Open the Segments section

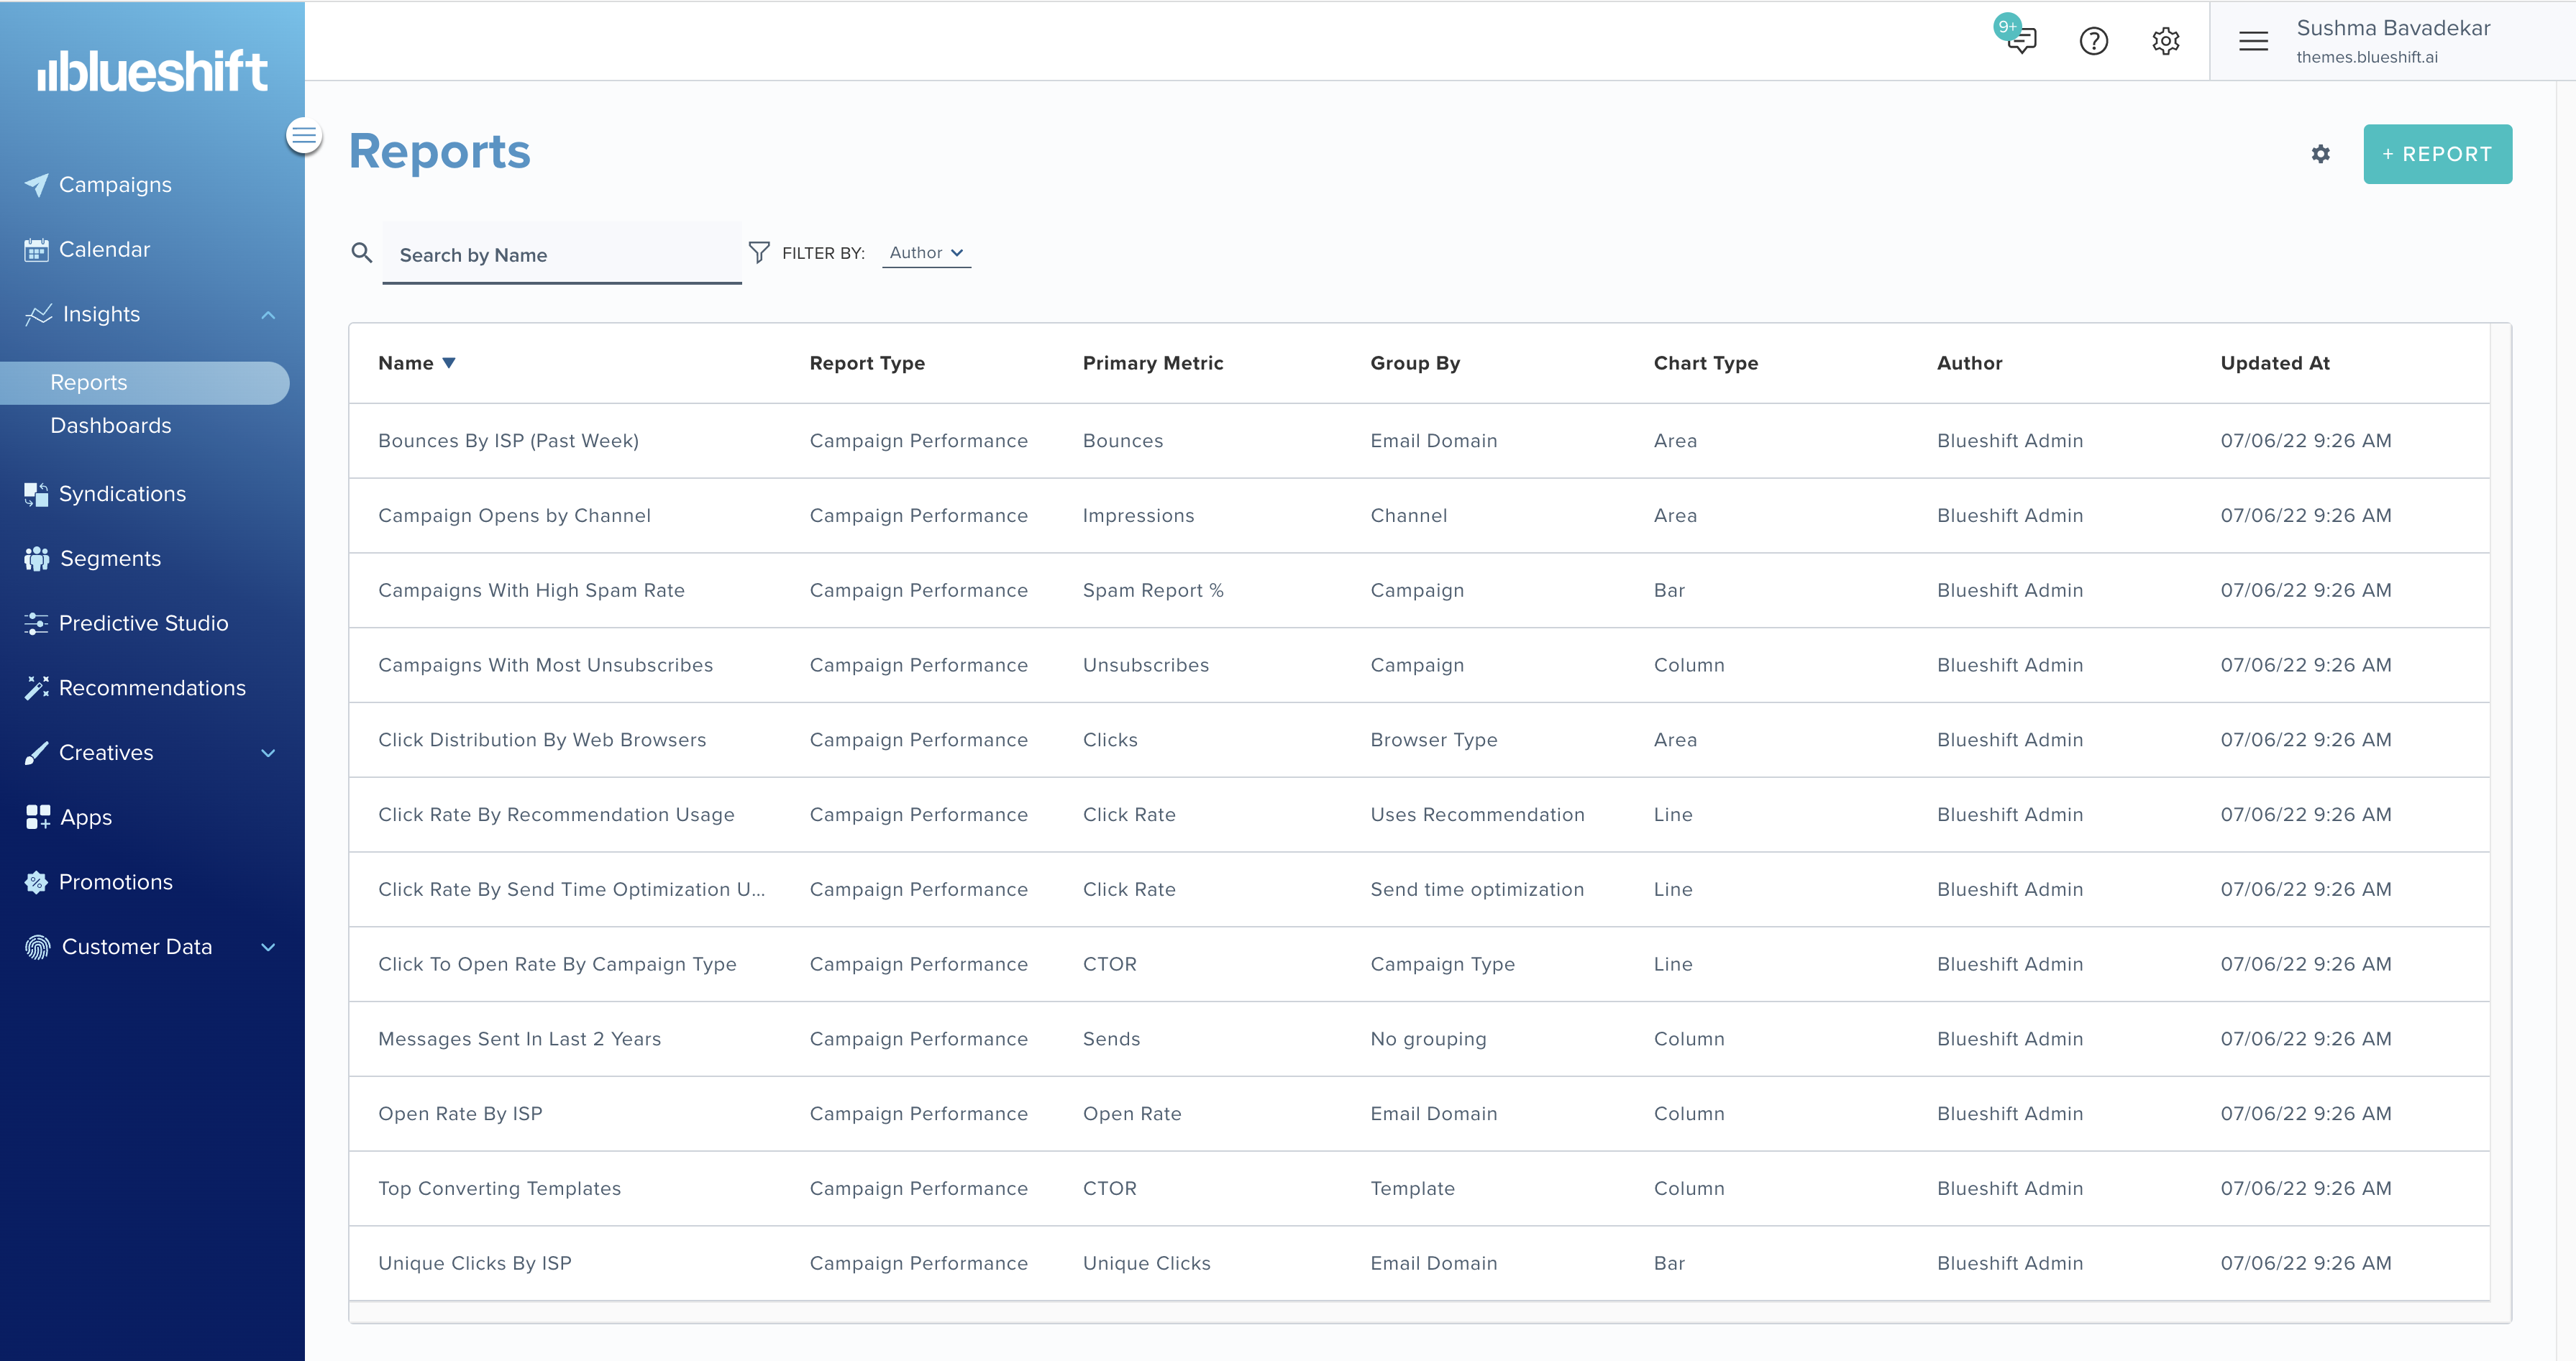tap(110, 558)
